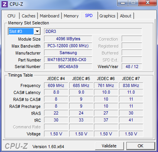Screen dimensions: 158x152
Task: Click the Version 1.60.x64 text
Action: (x=48, y=147)
